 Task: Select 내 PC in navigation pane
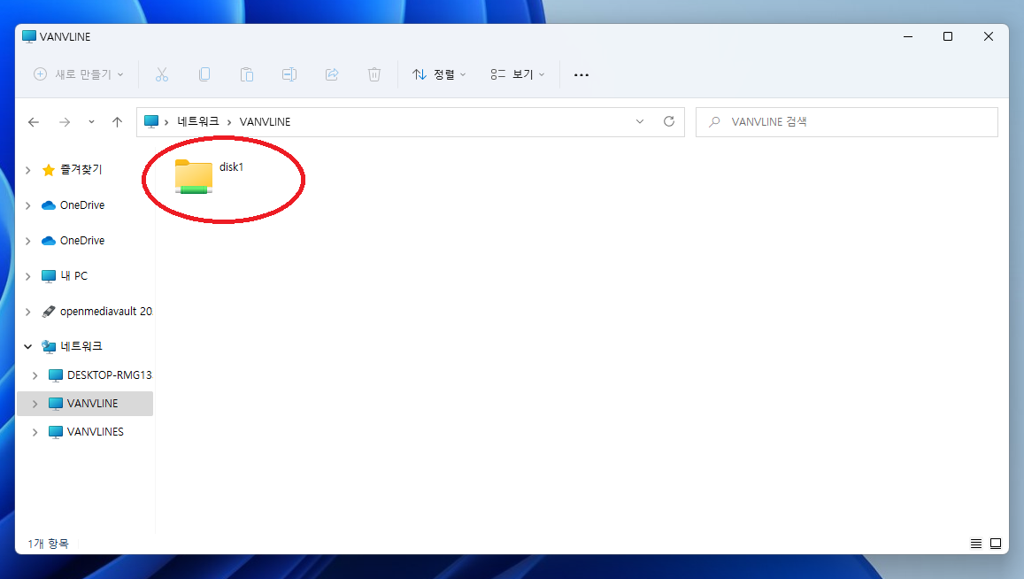point(73,276)
